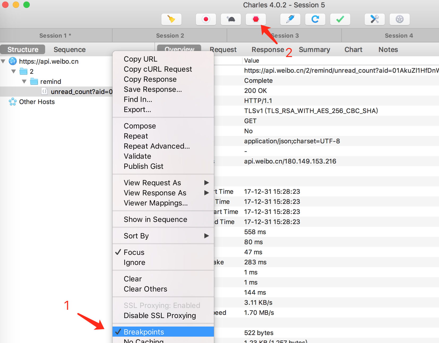This screenshot has height=343, width=439.
Task: Click the green macOS zoom window button
Action: (x=27, y=5)
